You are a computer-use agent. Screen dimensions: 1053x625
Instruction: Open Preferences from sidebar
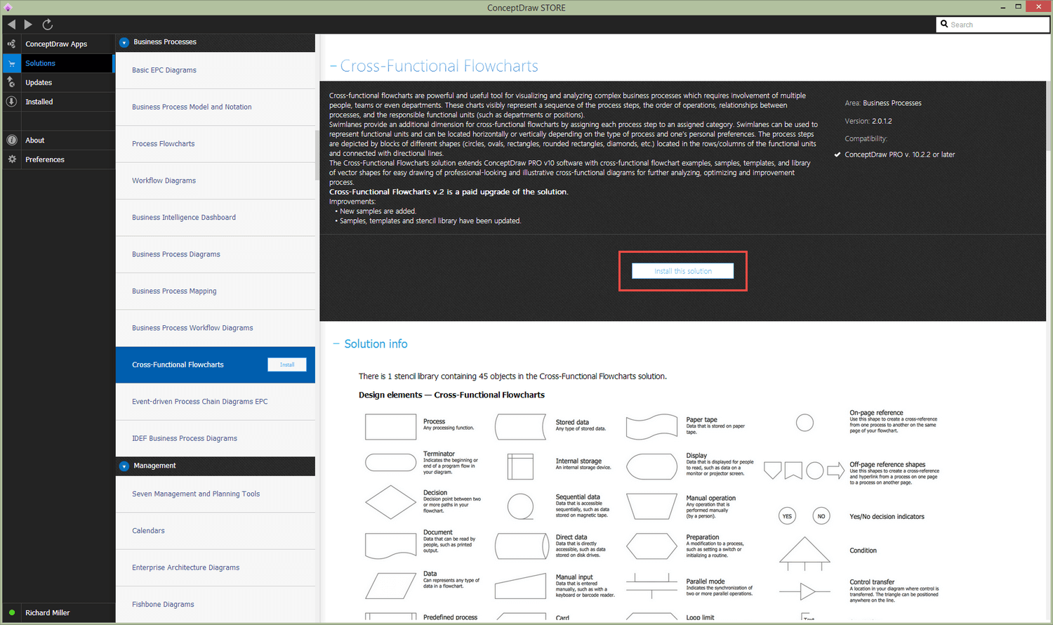[x=45, y=159]
